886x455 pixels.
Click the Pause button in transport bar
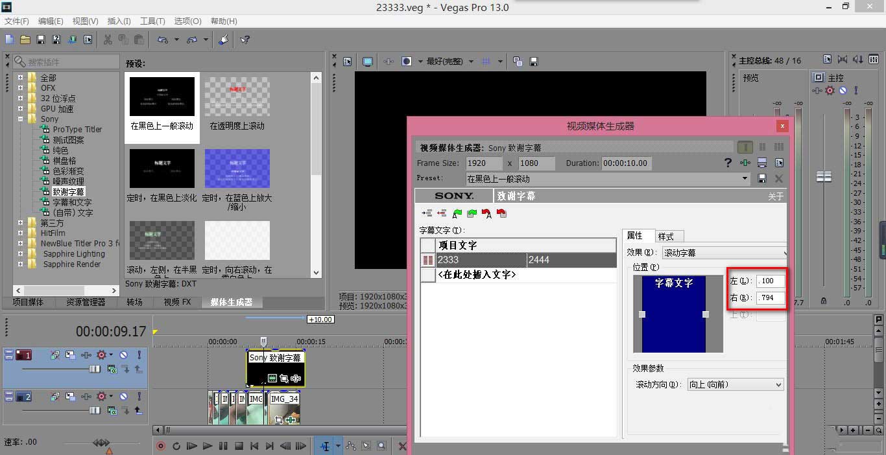[x=223, y=446]
